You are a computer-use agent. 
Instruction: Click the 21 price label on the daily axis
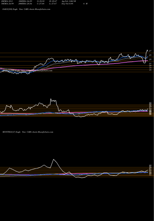150,64
